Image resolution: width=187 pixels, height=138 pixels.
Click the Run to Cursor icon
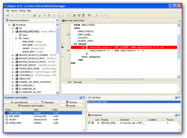pos(49,15)
